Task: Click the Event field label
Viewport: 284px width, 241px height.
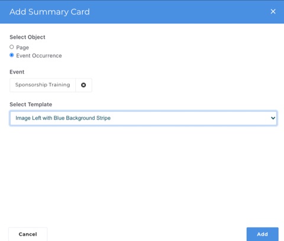Action: click(x=17, y=72)
